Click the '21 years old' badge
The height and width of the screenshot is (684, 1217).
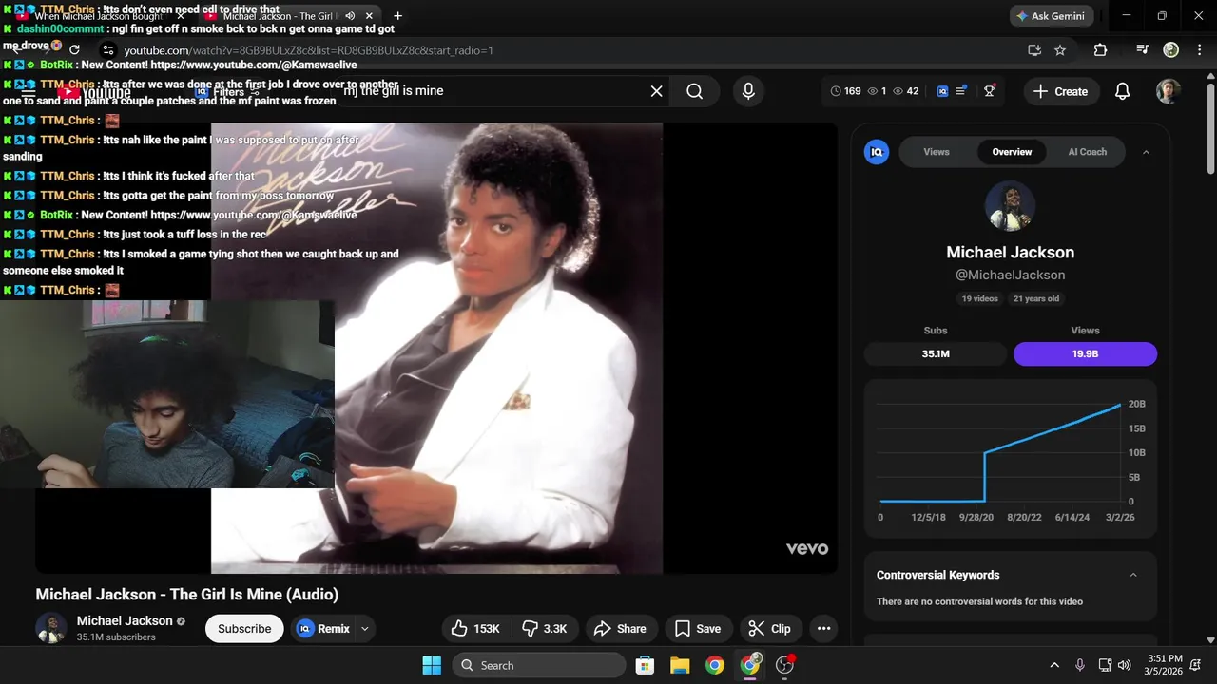[1036, 298]
